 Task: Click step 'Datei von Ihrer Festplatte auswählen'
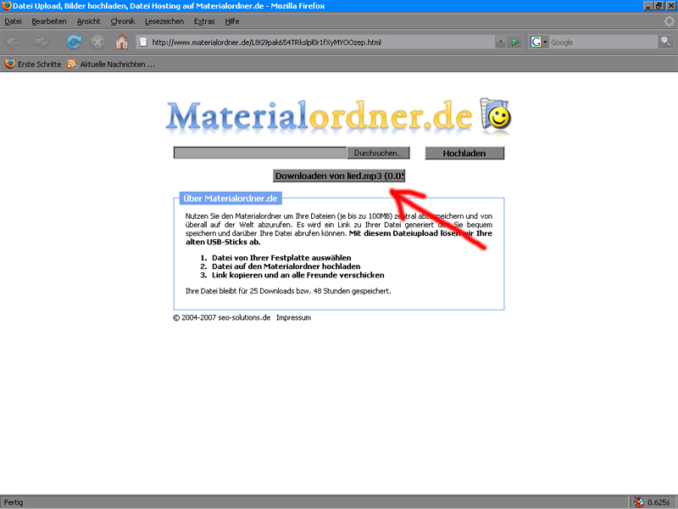[281, 258]
